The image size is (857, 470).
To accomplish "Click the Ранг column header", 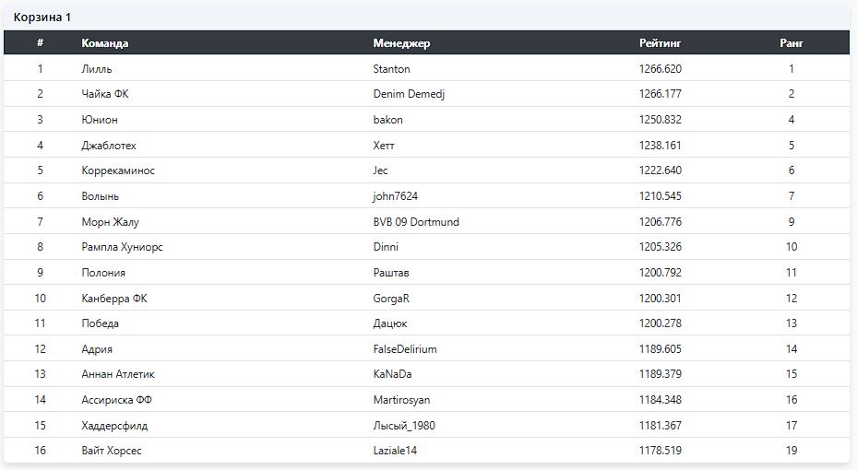I will pyautogui.click(x=791, y=43).
